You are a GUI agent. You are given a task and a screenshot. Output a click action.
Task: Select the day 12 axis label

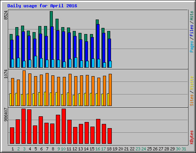(75, 149)
